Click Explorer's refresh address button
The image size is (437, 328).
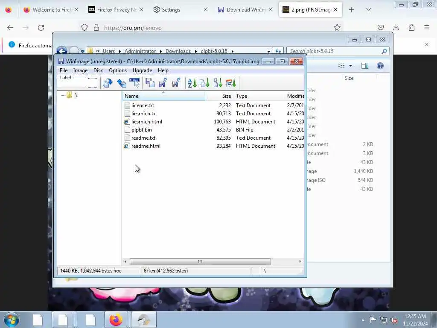coord(278,51)
